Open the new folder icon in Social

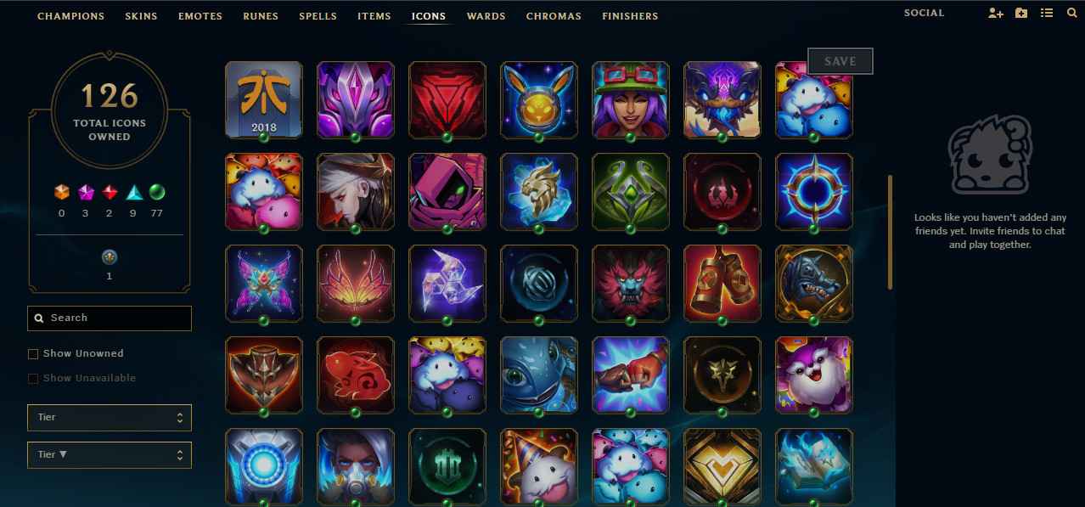point(1021,14)
